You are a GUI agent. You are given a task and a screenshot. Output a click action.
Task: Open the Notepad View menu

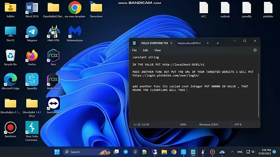click(157, 50)
